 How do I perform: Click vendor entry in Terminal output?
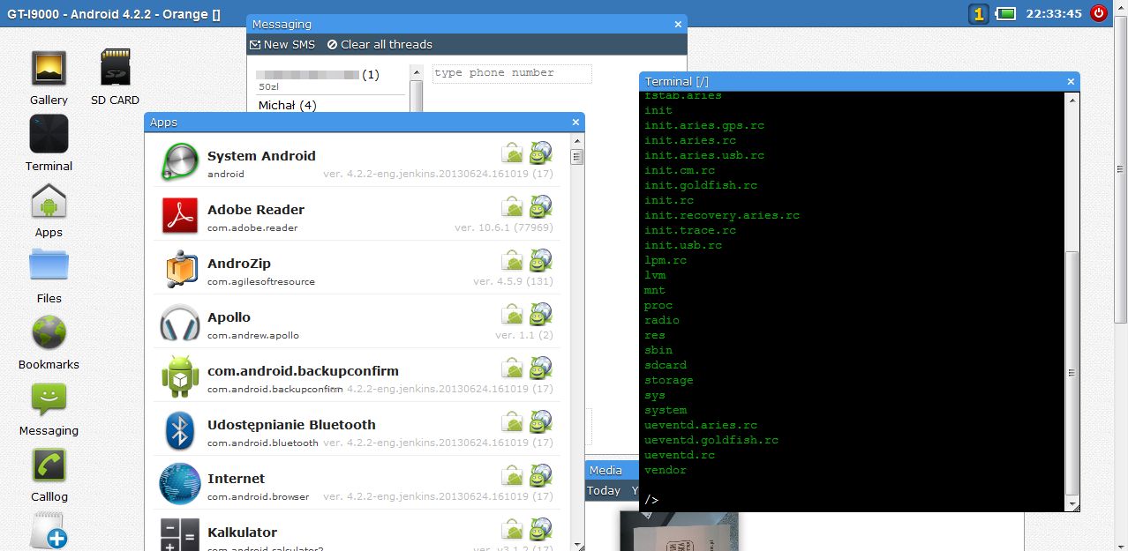tap(666, 470)
